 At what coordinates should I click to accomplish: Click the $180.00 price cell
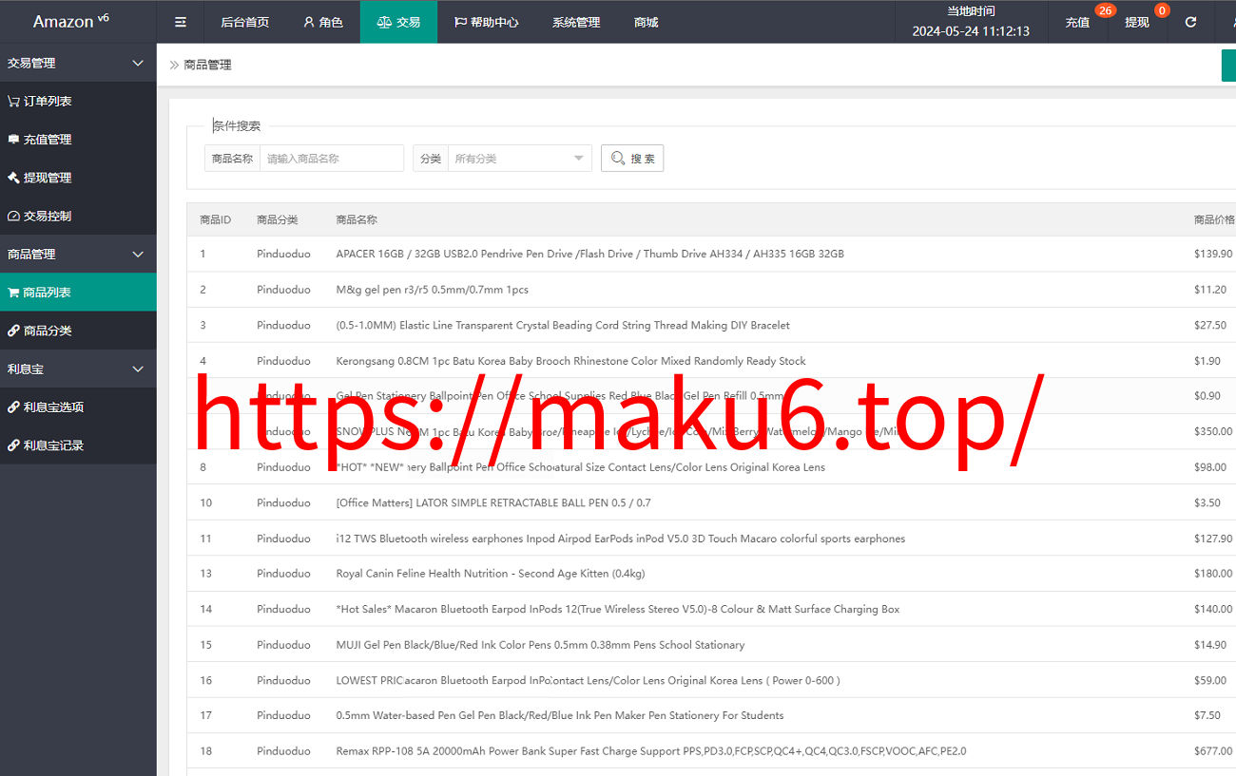[1213, 574]
